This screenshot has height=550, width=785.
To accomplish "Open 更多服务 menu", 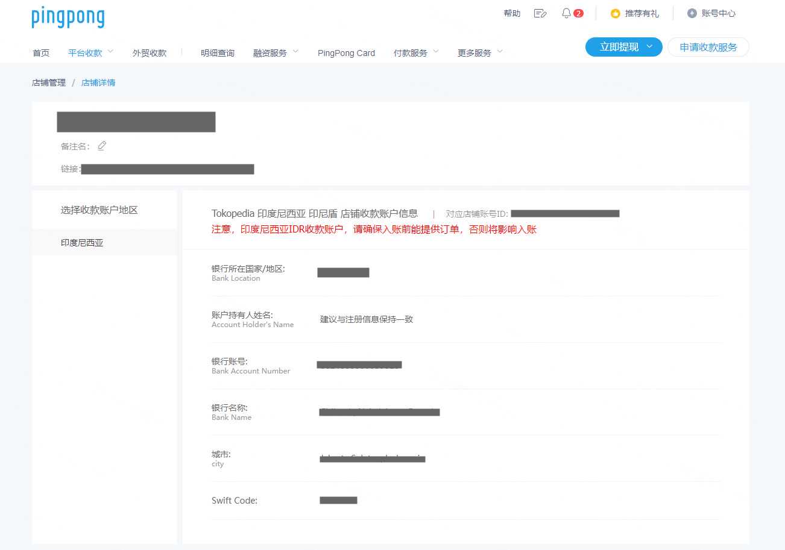I will click(x=474, y=53).
